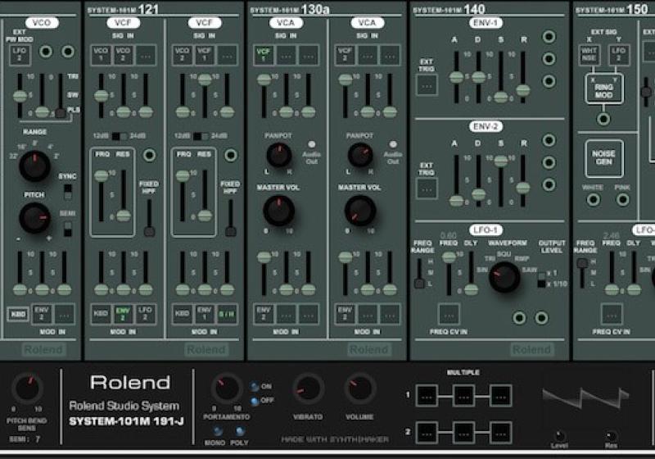Click the NOISE GEN block

pyautogui.click(x=603, y=158)
